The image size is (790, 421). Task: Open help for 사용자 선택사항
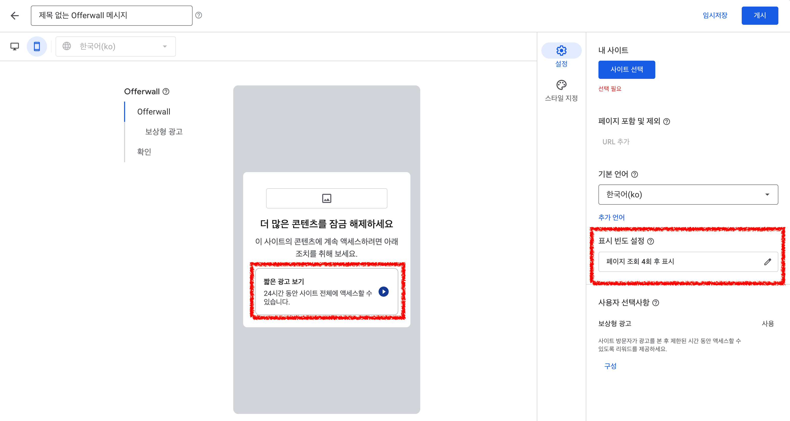(656, 303)
